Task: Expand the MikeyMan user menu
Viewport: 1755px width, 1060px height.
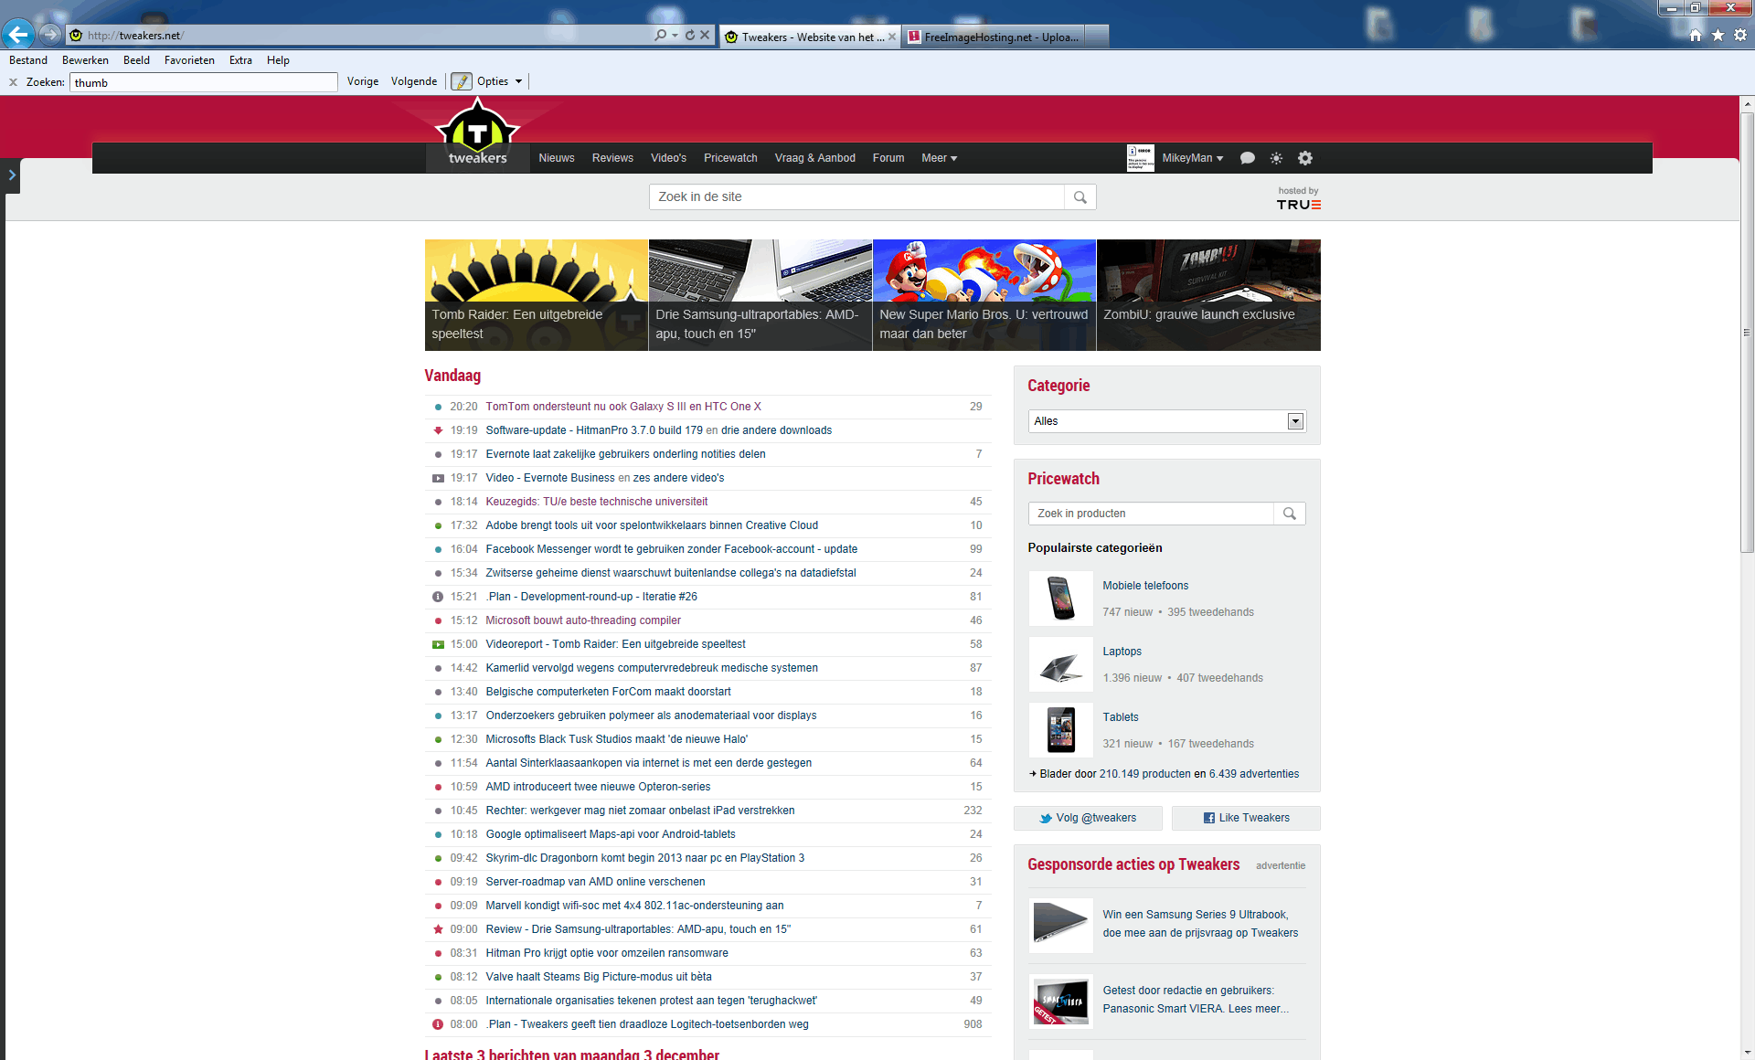Action: [x=1192, y=158]
